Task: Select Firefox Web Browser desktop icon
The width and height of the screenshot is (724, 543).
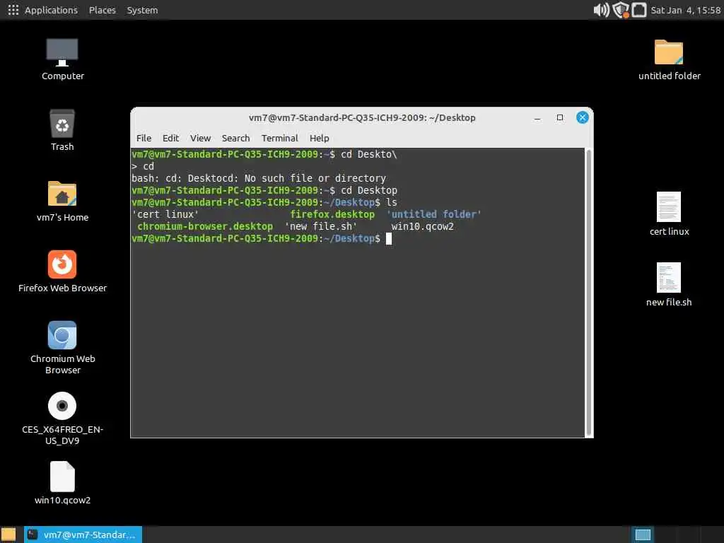Action: coord(62,264)
